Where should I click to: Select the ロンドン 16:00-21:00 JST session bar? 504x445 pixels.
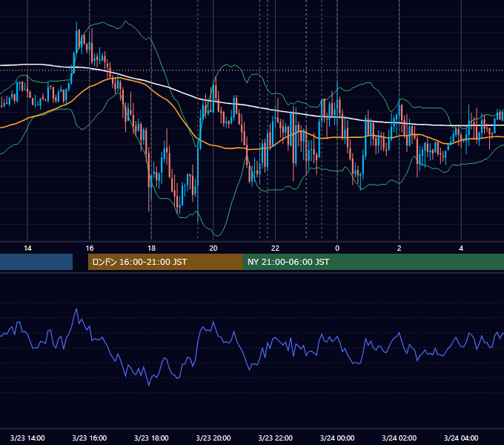(165, 262)
